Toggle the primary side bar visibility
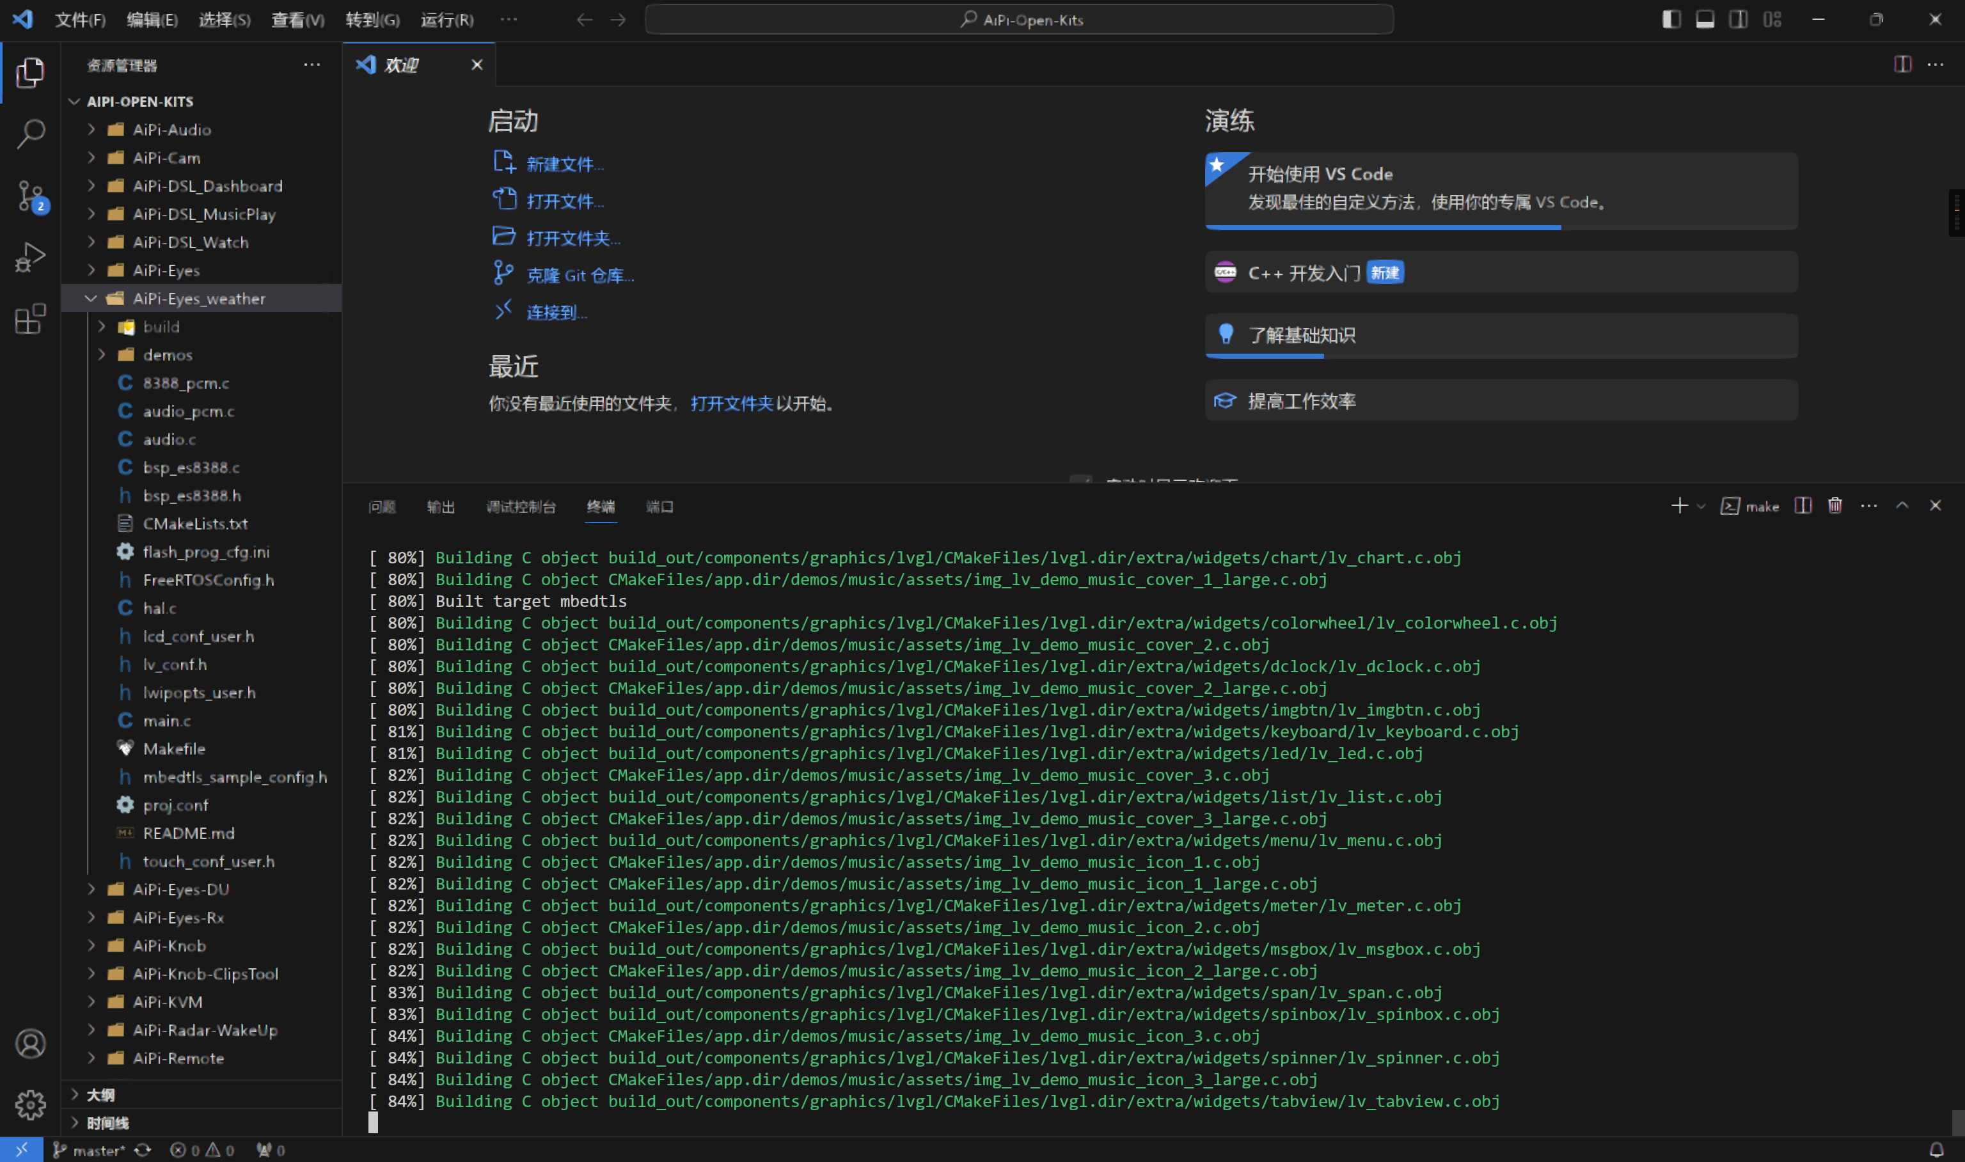The height and width of the screenshot is (1162, 1965). point(1671,20)
